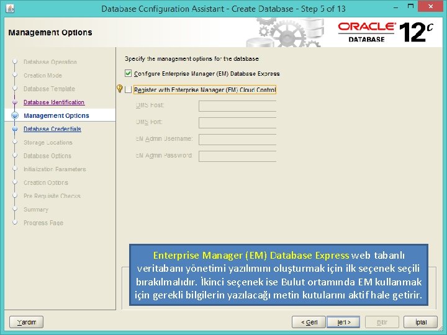
Task: Click into the EM Admin Password field
Action: coord(237,156)
